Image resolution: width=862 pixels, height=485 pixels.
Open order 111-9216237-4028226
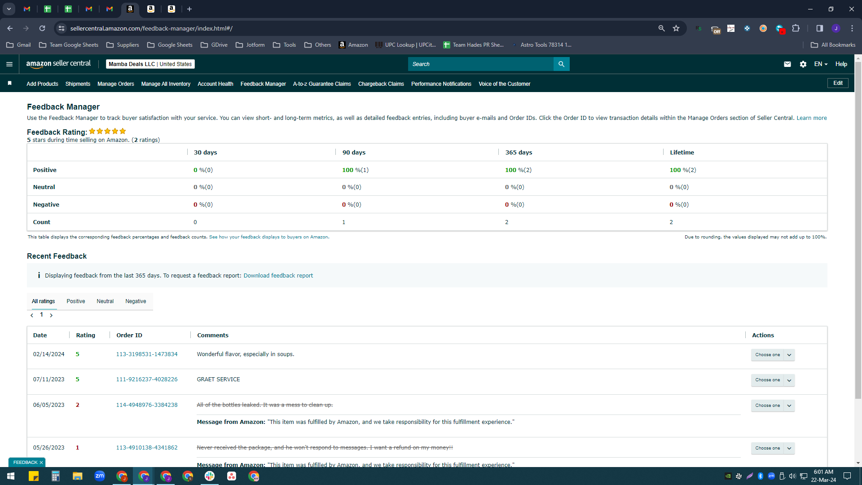147,379
